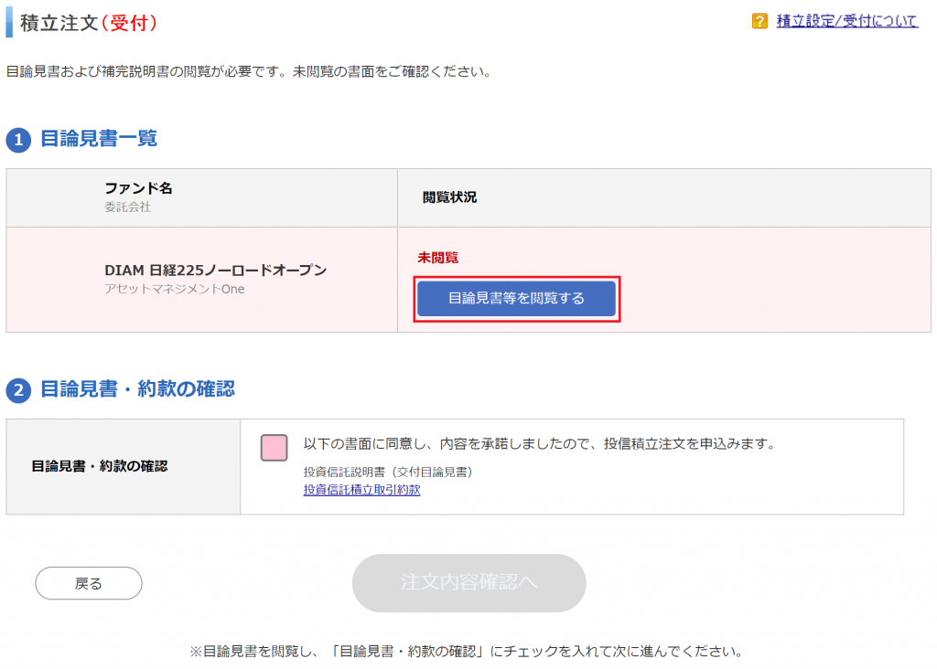Image resolution: width=937 pixels, height=669 pixels.
Task: Click the 未閲覧 status text
Action: [438, 258]
